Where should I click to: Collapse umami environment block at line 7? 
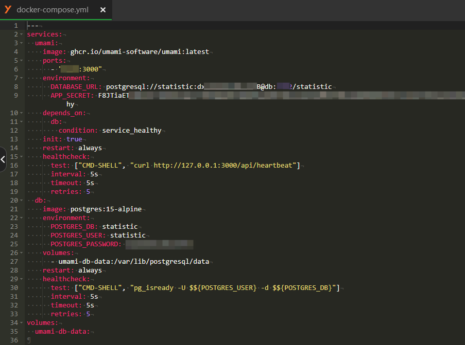pyautogui.click(x=21, y=78)
